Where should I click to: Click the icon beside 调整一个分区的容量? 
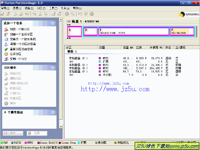(6, 44)
